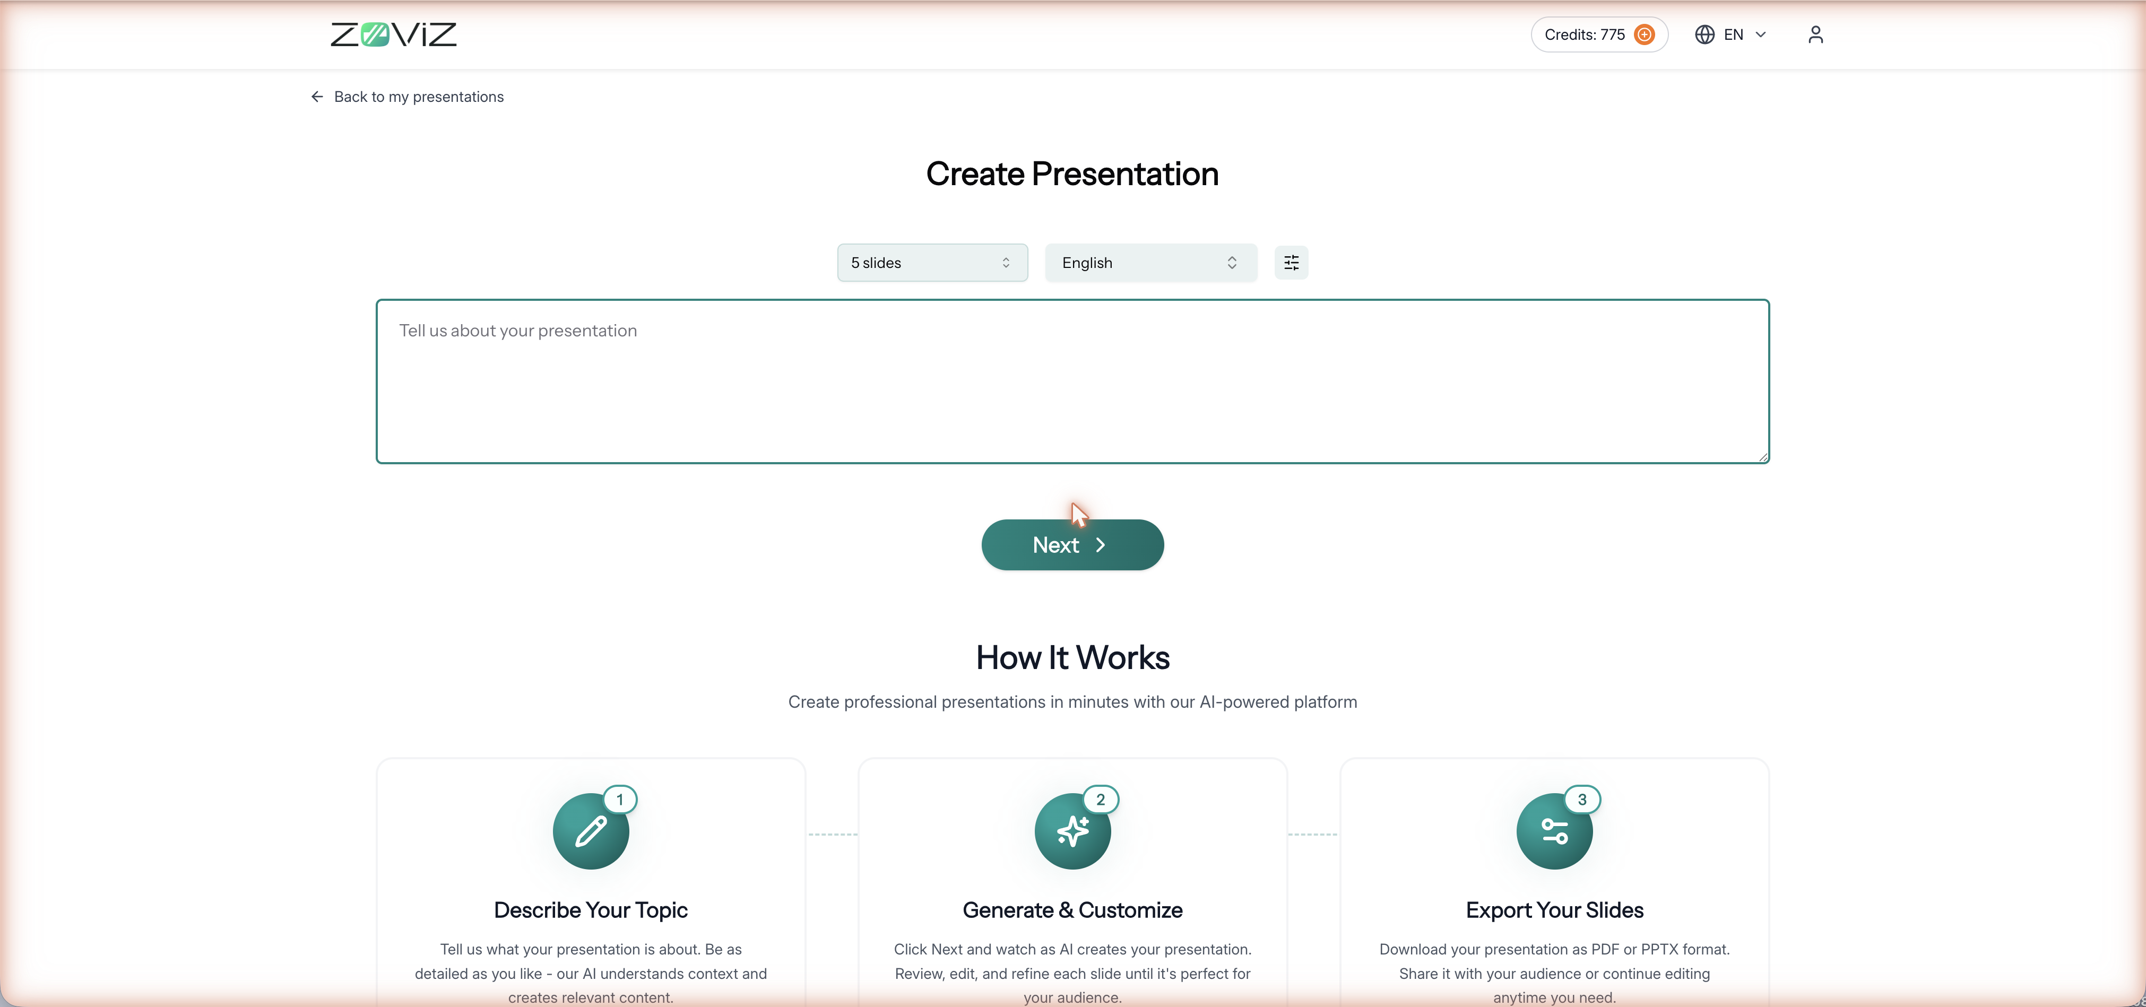Open the Credits: 775 pill
Viewport: 2146px width, 1007px height.
click(1599, 34)
